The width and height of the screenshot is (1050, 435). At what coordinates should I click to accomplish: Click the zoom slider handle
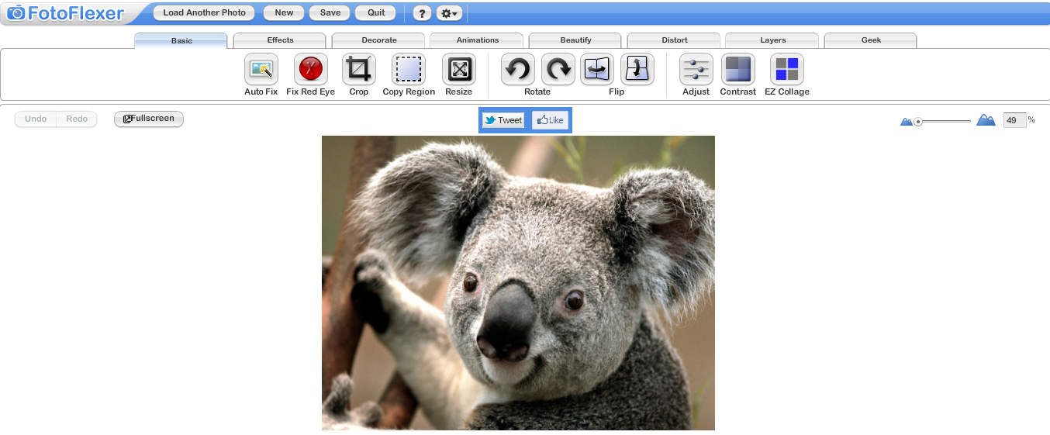click(x=918, y=122)
